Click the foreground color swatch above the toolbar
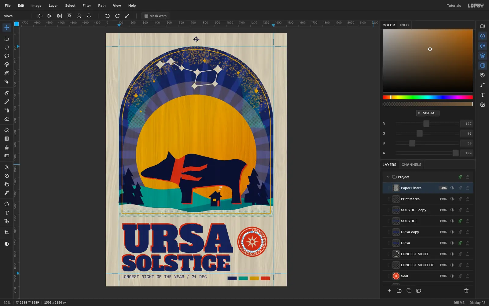 point(17,24)
